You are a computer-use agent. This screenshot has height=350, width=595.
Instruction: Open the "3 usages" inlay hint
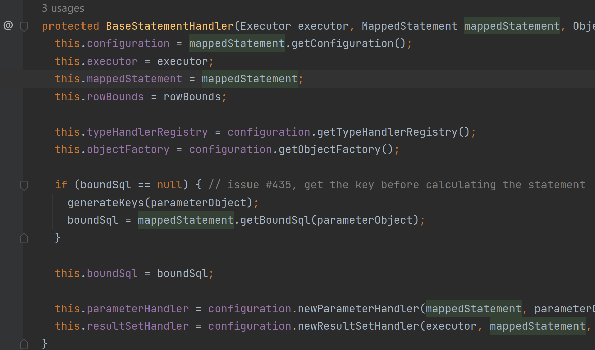coord(63,8)
